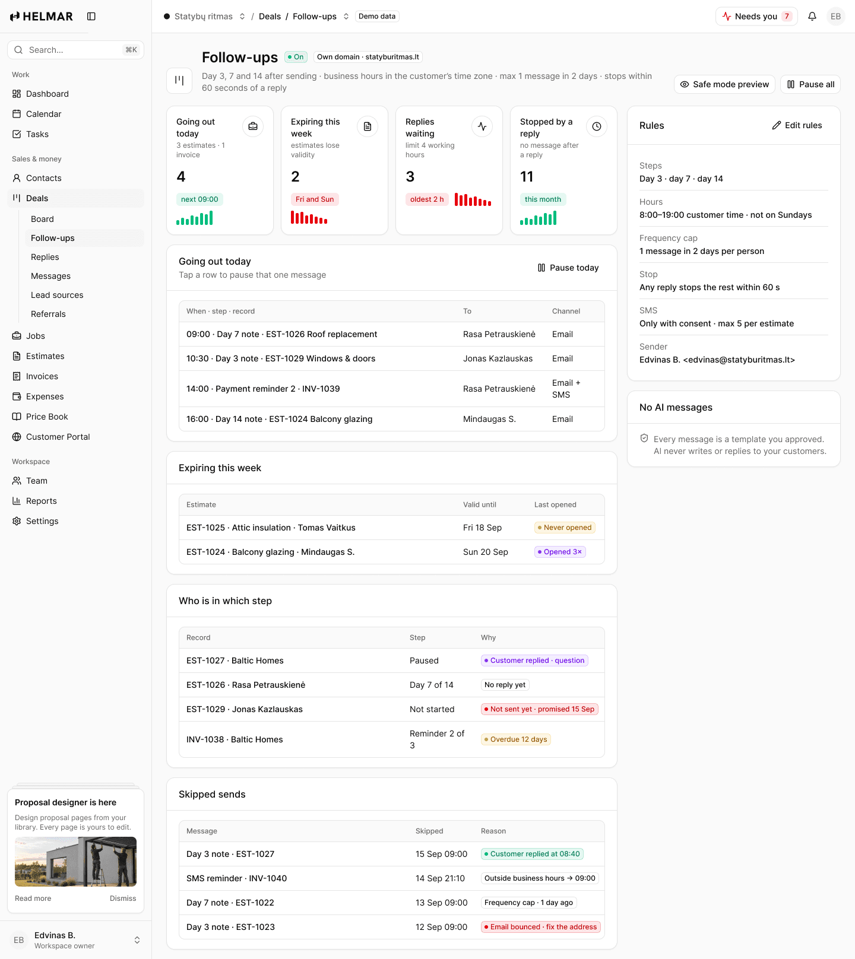Click the Frequency cap · 1 day ago tag
Image resolution: width=855 pixels, height=959 pixels.
529,903
